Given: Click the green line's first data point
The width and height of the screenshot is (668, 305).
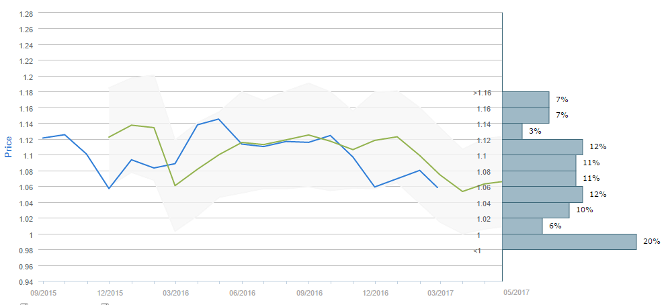Looking at the screenshot, I should 110,137.
